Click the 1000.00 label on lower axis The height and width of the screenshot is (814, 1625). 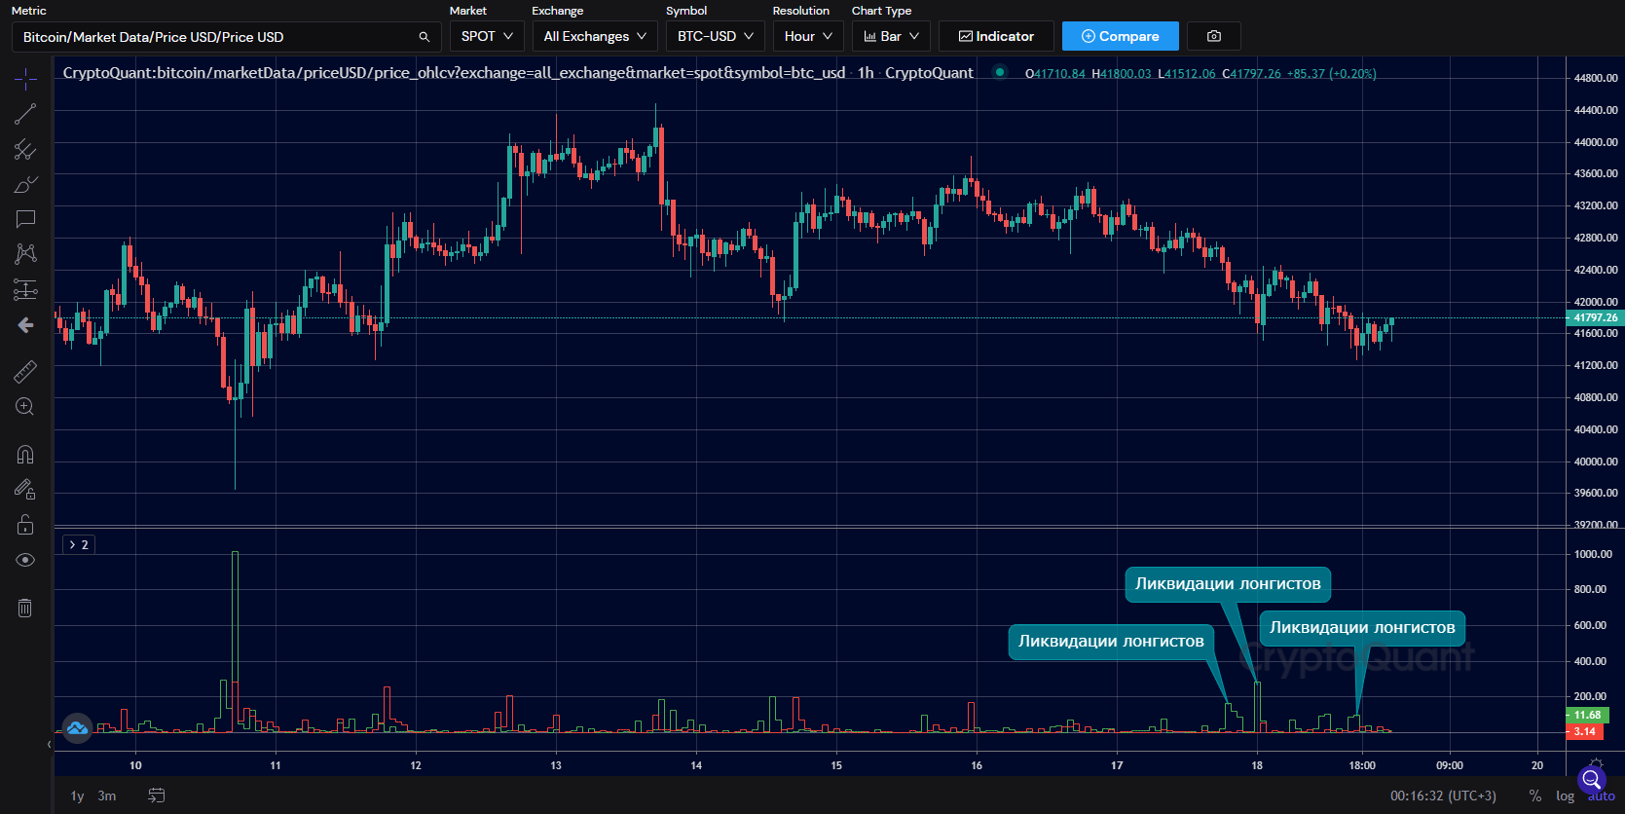[x=1593, y=554]
